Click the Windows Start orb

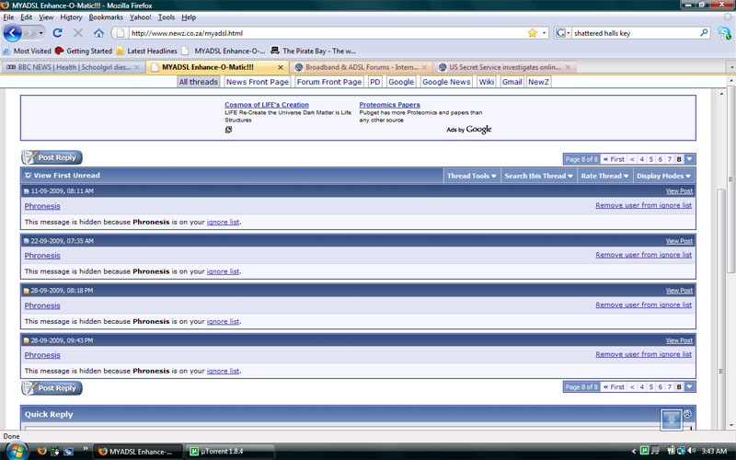tap(15, 451)
